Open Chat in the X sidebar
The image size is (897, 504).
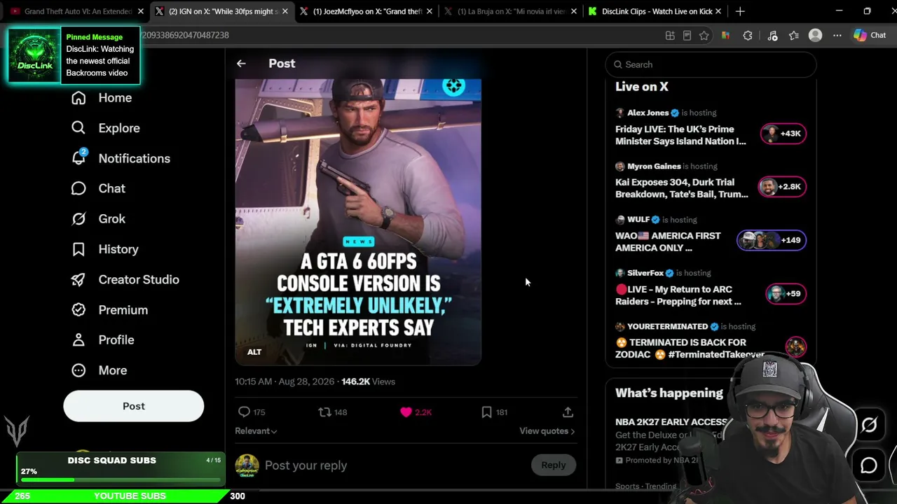coord(98,188)
